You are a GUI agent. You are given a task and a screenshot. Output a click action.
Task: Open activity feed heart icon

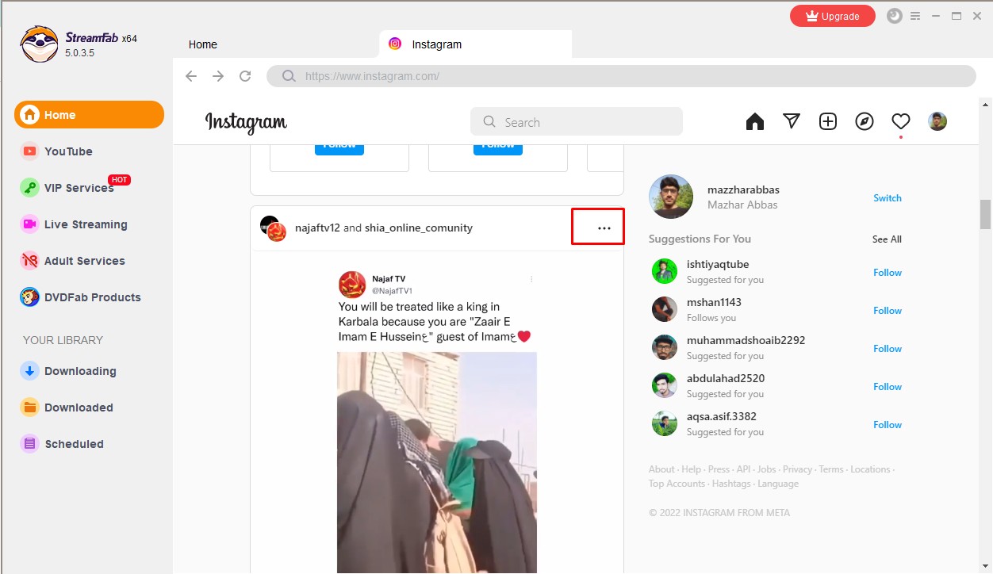pyautogui.click(x=900, y=121)
